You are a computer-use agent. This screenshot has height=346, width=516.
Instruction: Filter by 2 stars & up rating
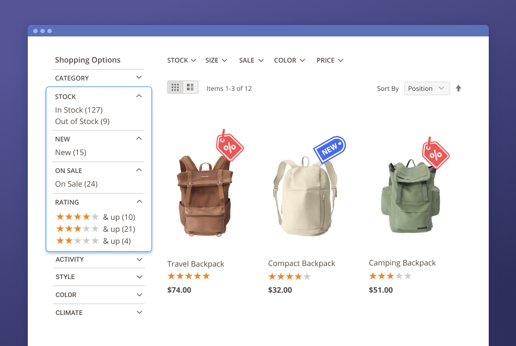pos(93,241)
